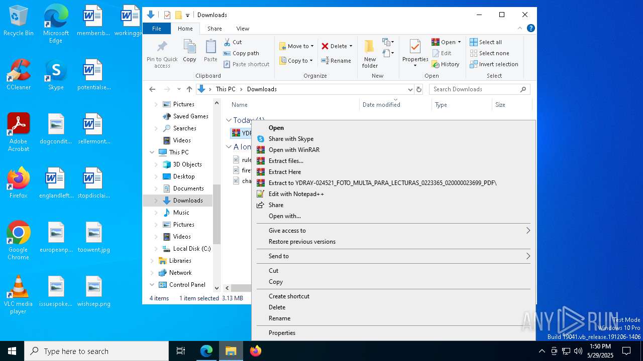Click the Refresh button in address bar
The height and width of the screenshot is (361, 643).
[419, 89]
